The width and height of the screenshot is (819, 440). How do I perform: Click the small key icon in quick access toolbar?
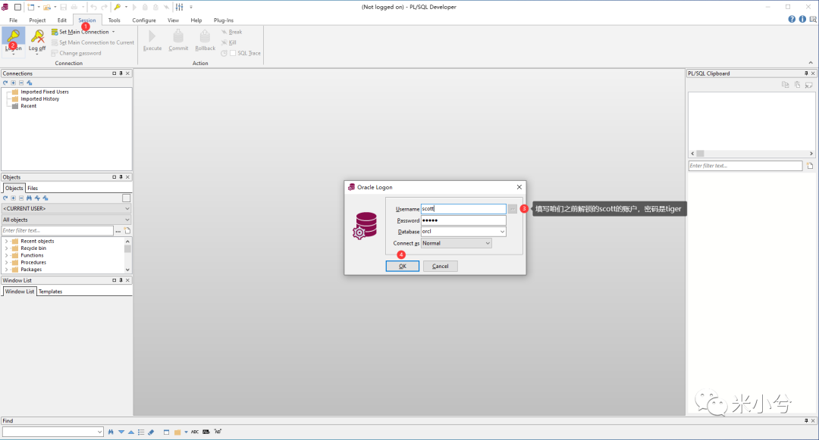(x=118, y=8)
